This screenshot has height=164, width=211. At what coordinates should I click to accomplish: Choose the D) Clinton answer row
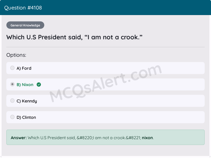105,117
